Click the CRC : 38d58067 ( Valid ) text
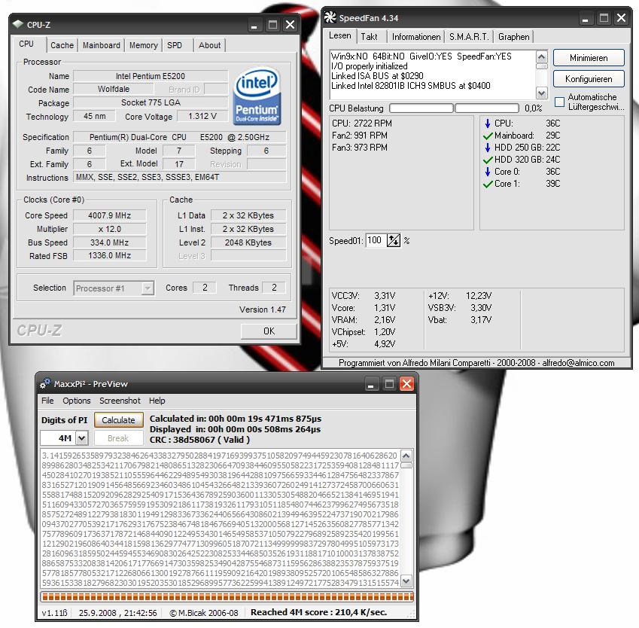Screen dimensions: 639x628 (x=199, y=440)
